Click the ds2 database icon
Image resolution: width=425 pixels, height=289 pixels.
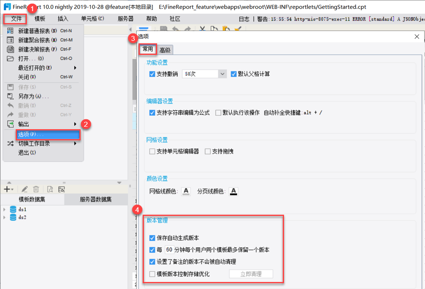coord(13,217)
